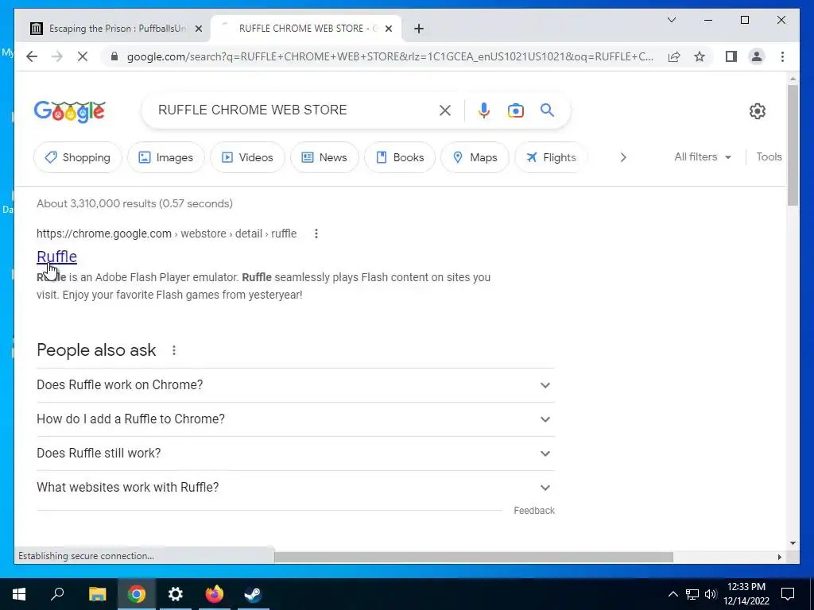Open the Chrome three-dot menu
The image size is (814, 610).
(x=782, y=56)
